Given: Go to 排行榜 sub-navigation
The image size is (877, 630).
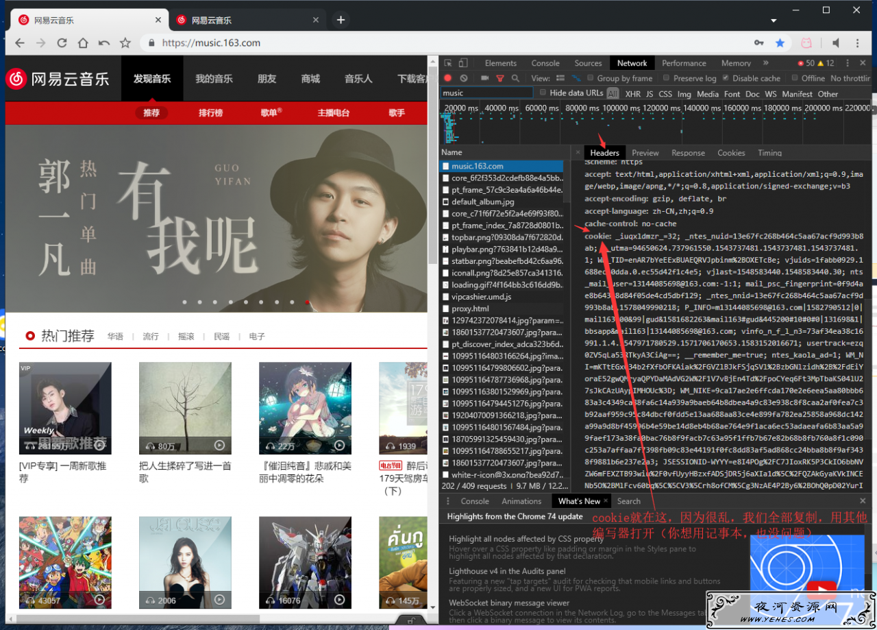Looking at the screenshot, I should click(x=210, y=113).
